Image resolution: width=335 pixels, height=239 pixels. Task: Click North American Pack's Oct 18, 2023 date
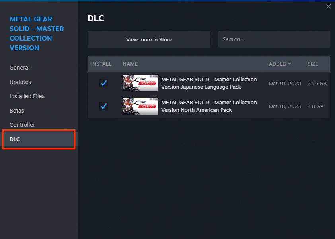(x=285, y=106)
